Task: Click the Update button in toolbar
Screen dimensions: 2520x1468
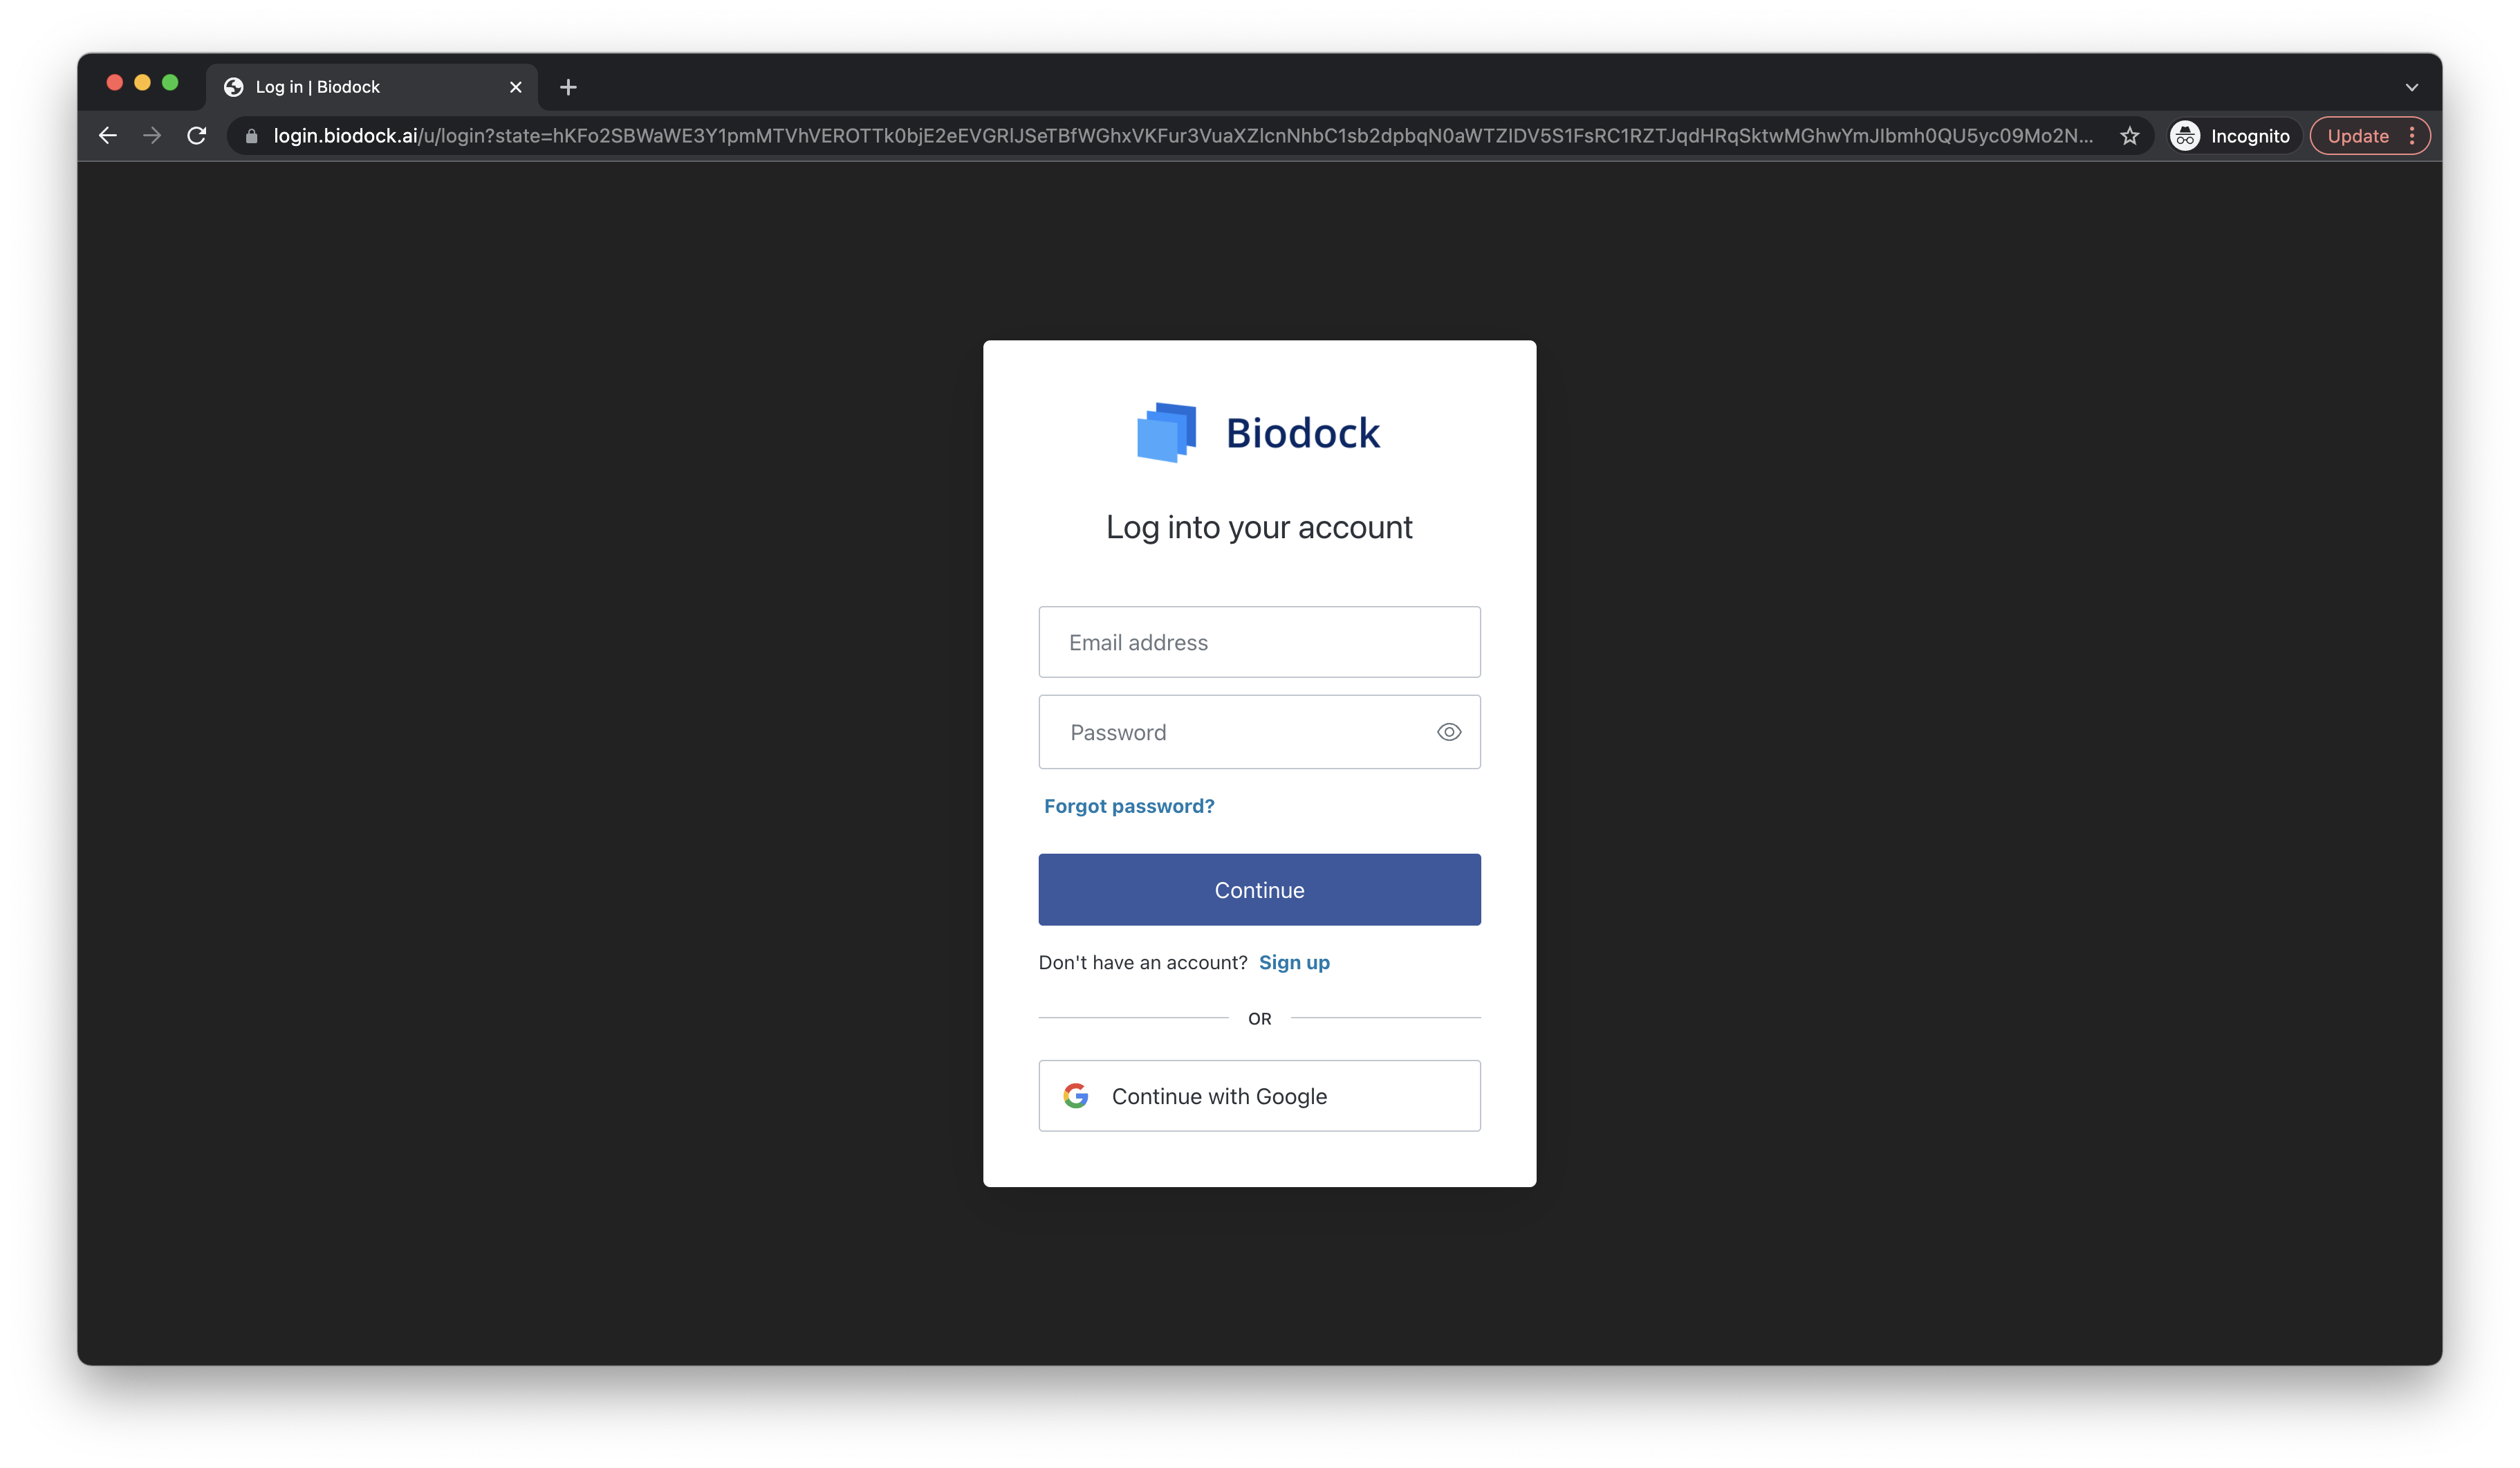Action: point(2356,136)
